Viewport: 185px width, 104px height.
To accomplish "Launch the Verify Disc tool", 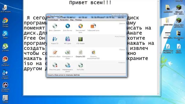I will [x=80, y=67].
